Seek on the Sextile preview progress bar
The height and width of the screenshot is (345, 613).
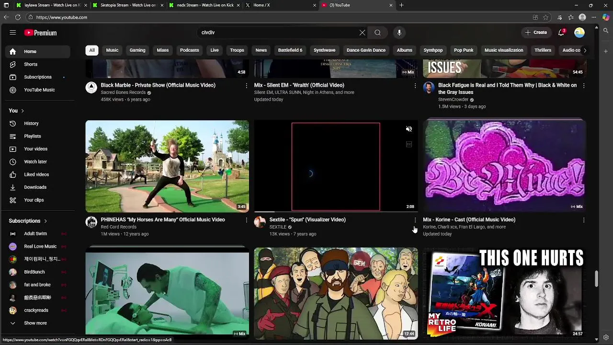[x=336, y=211]
